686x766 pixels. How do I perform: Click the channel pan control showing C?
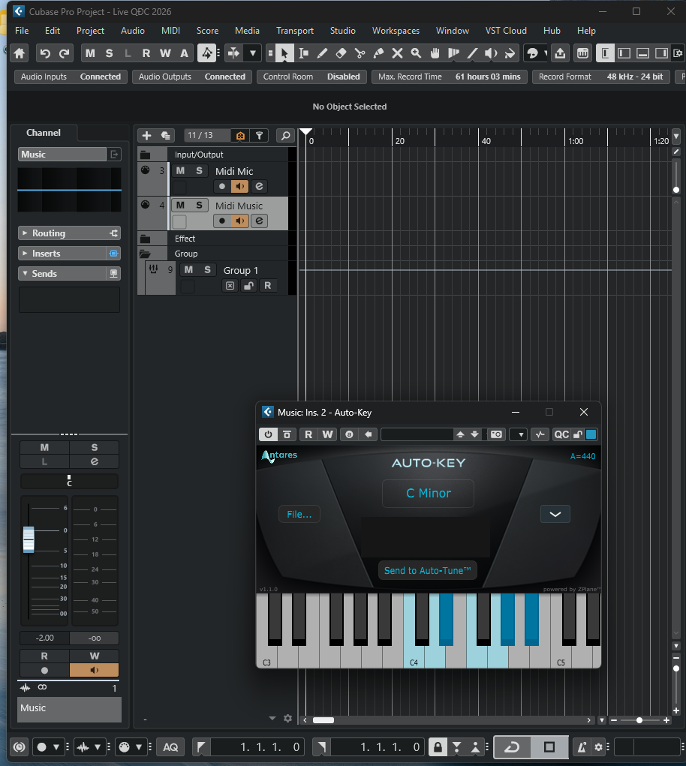[69, 481]
